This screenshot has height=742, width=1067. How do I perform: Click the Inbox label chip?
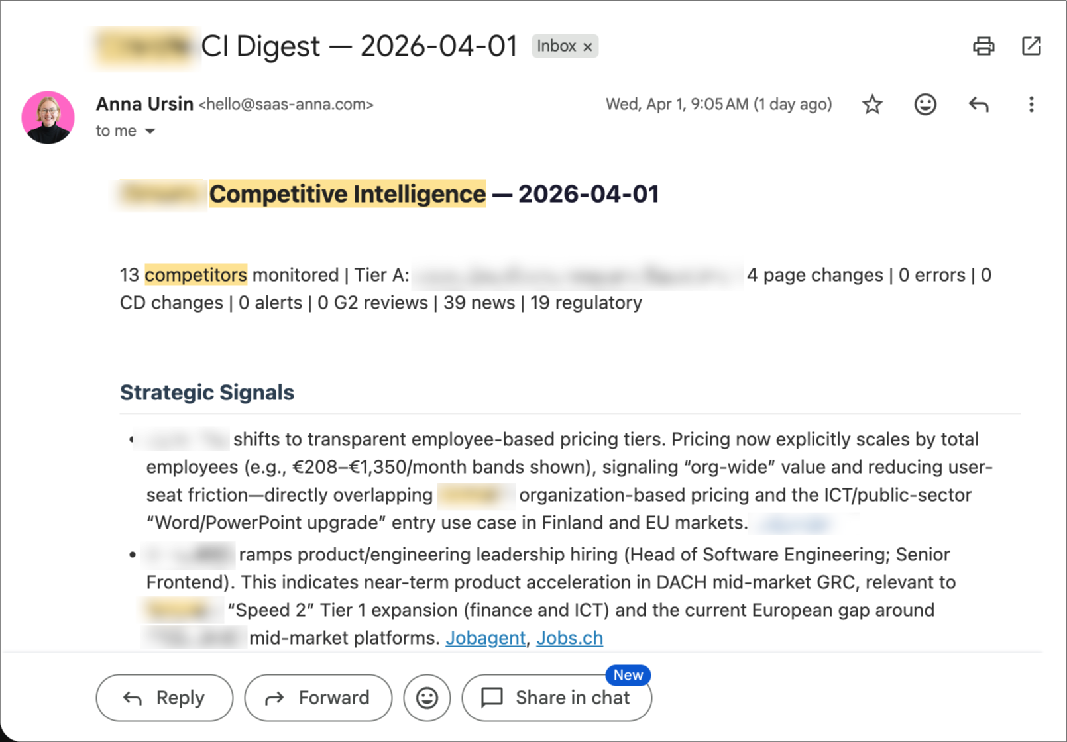point(557,46)
